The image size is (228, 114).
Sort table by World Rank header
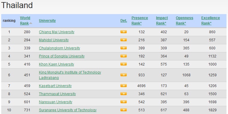pyautogui.click(x=25, y=21)
